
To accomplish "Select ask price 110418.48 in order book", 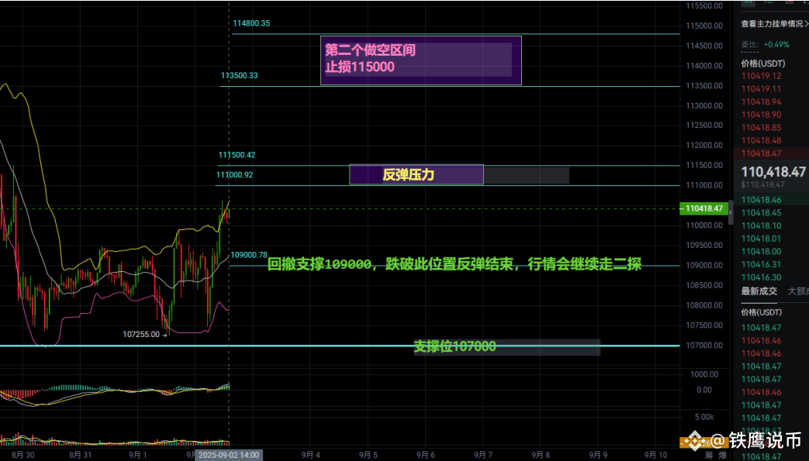I will click(761, 140).
